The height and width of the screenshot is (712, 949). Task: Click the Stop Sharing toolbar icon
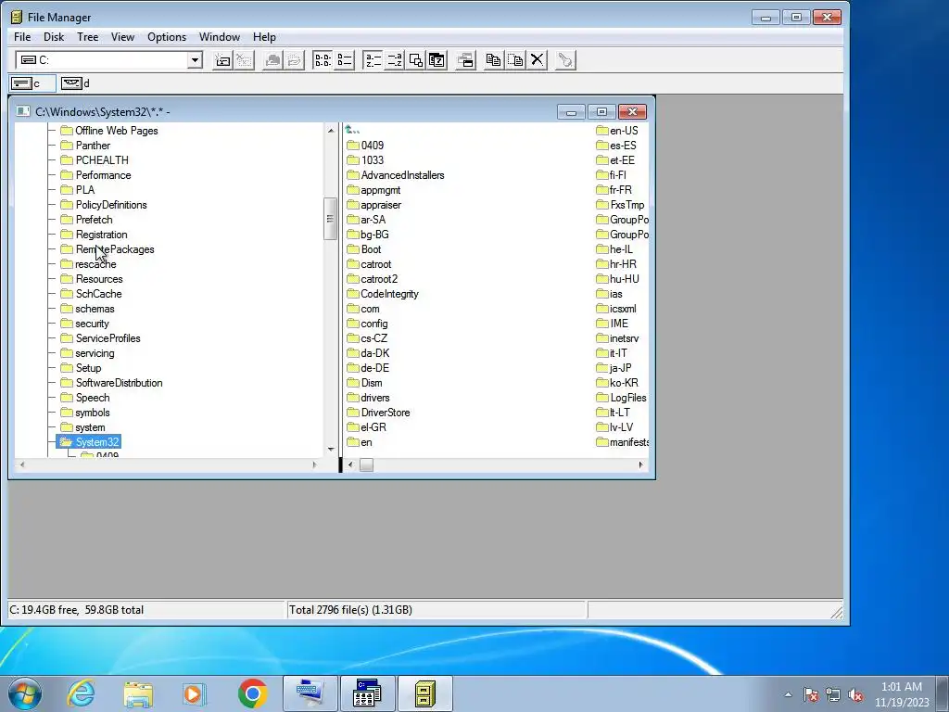pyautogui.click(x=294, y=60)
